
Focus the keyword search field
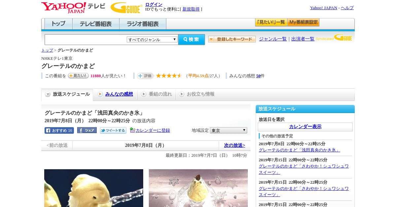(x=85, y=39)
